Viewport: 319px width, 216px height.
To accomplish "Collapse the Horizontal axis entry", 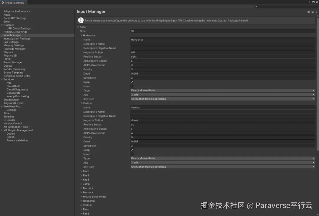I will (82, 35).
